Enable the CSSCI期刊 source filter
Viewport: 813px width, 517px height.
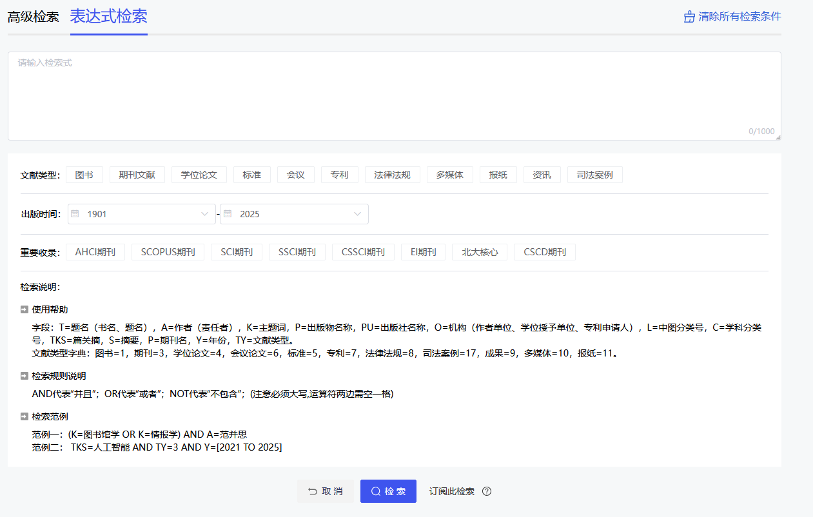(362, 251)
